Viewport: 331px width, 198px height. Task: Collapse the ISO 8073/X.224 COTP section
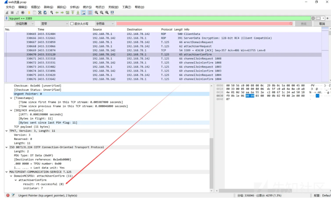[6, 147]
